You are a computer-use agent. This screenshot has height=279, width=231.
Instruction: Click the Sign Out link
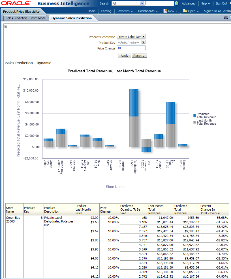(x=221, y=3)
